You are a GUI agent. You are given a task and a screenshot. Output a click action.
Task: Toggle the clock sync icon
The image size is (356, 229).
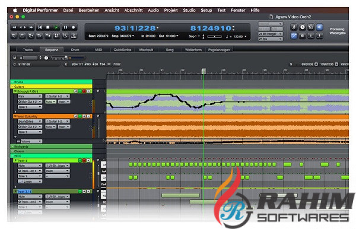pos(302,27)
